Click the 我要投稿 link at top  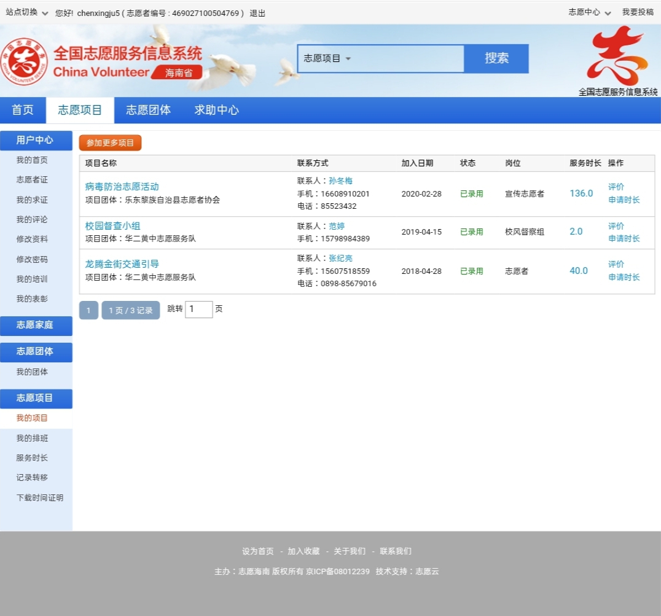point(638,12)
